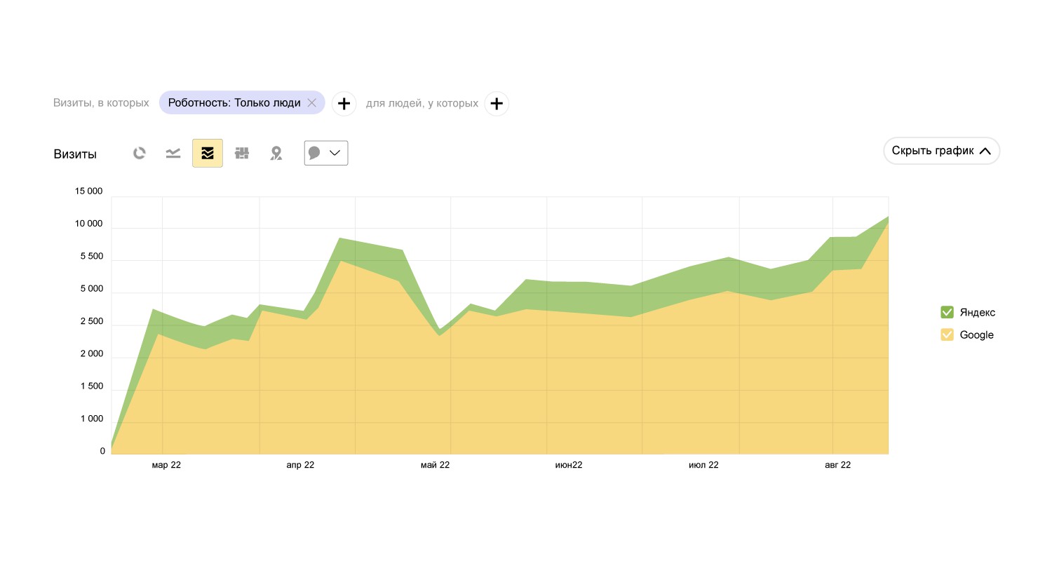
Task: Collapse chart via Скрыть график button
Action: pyautogui.click(x=941, y=151)
